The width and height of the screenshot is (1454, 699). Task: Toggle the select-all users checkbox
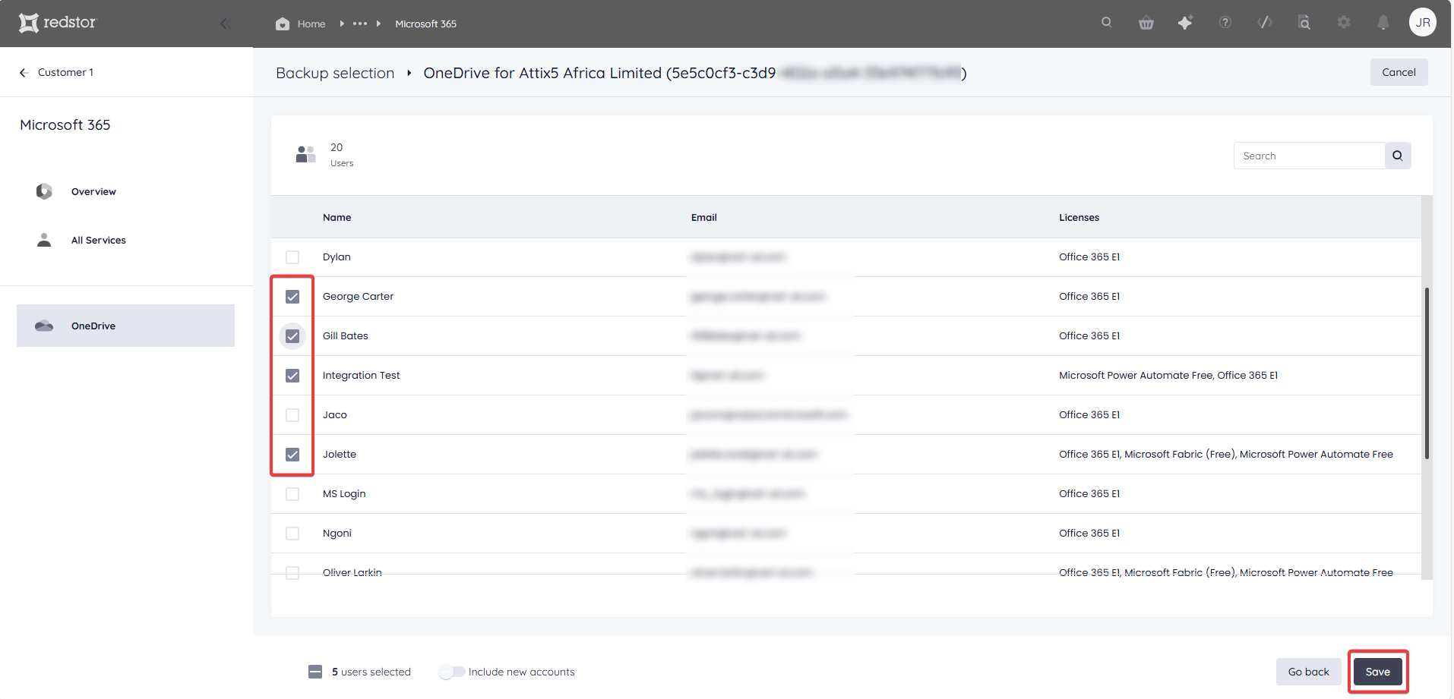(x=315, y=672)
